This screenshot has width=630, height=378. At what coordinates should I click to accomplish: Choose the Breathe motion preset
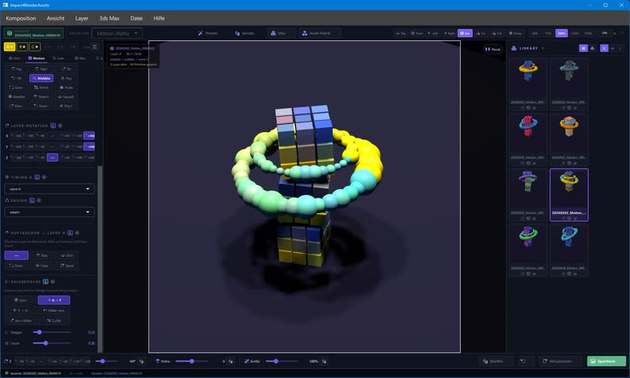click(17, 96)
